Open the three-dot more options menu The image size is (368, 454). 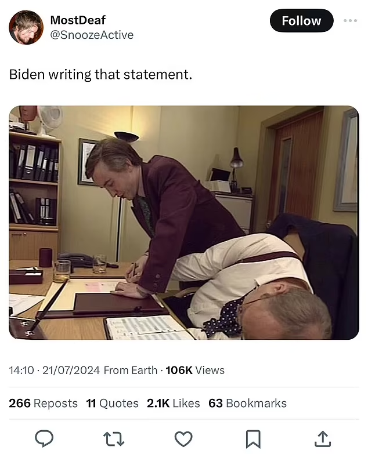(x=350, y=20)
